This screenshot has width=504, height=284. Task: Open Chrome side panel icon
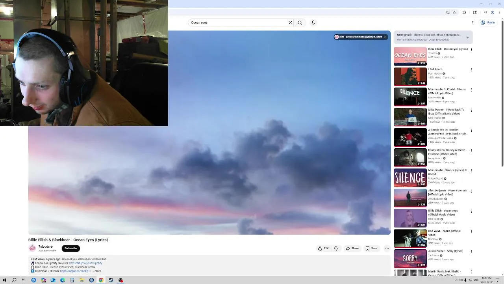474,12
